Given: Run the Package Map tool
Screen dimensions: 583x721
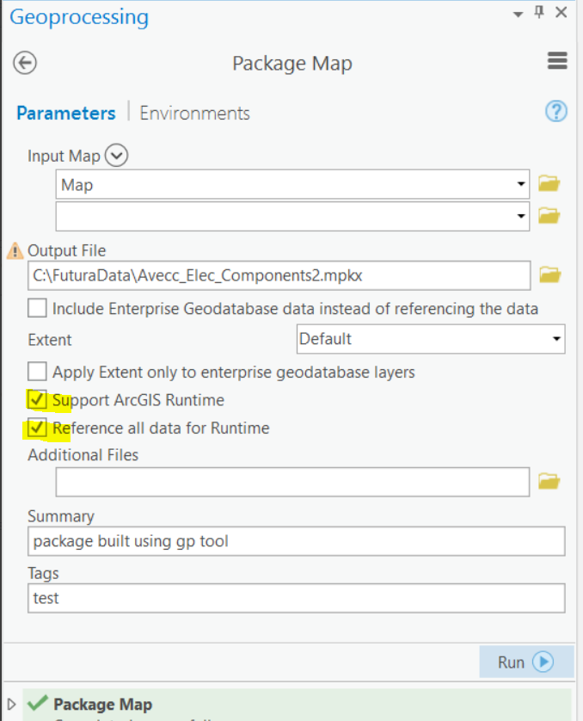Looking at the screenshot, I should [526, 662].
